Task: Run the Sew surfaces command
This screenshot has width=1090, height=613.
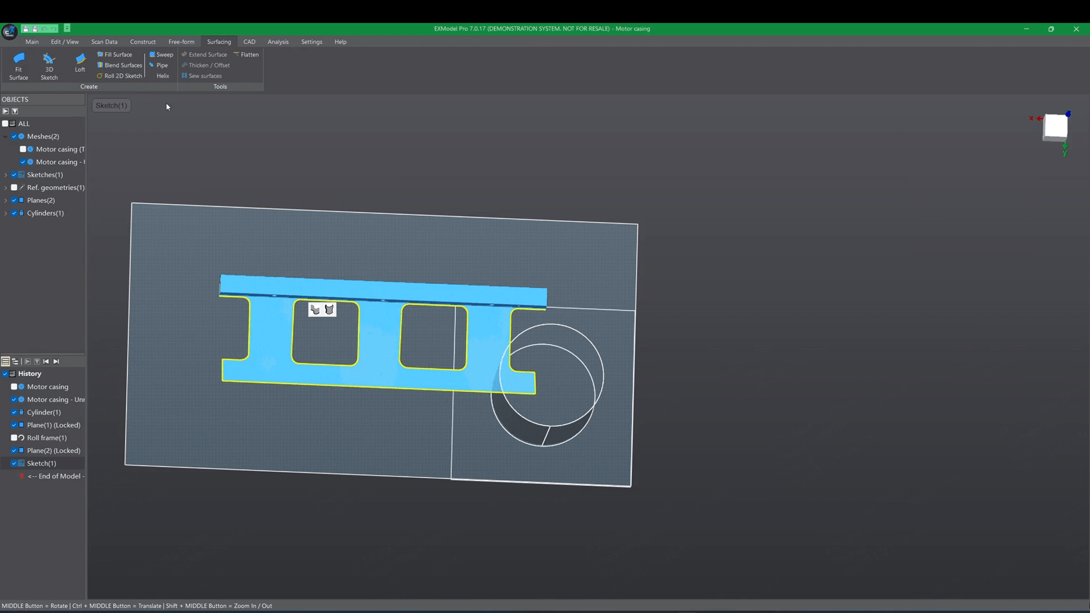Action: [x=206, y=75]
